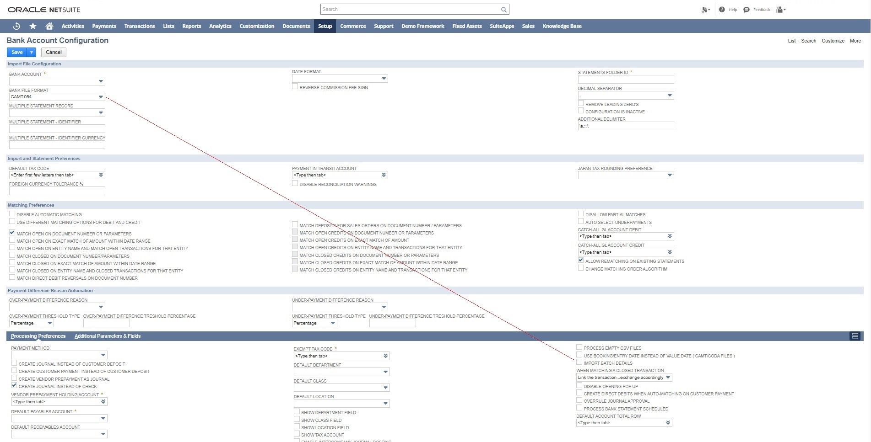Image resolution: width=871 pixels, height=442 pixels.
Task: Tick Configuration Is Inactive checkbox
Action: pos(581,111)
